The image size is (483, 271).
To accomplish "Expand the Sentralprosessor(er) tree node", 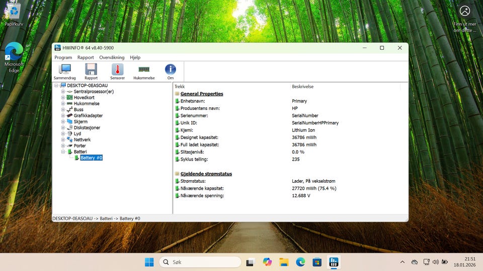I will click(x=63, y=92).
